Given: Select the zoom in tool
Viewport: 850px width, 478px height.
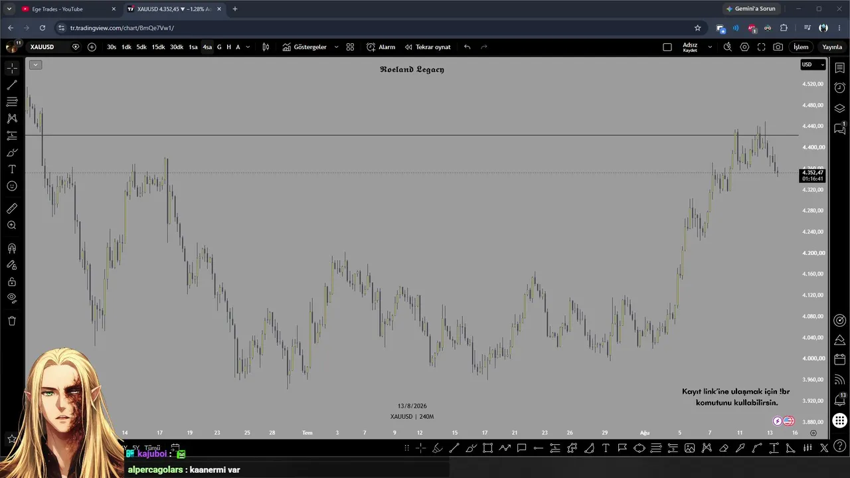Looking at the screenshot, I should point(12,226).
